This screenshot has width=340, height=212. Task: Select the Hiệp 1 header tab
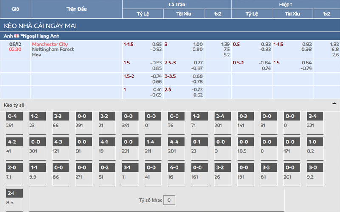(285, 4)
